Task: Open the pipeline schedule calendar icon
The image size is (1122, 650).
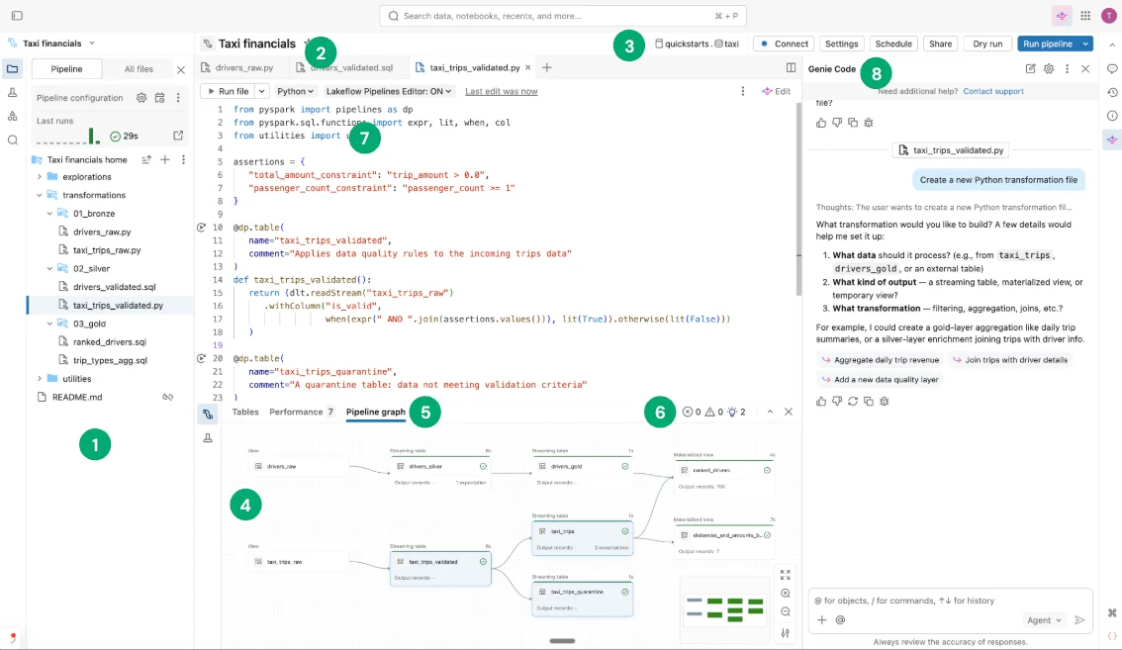Action: (159, 98)
